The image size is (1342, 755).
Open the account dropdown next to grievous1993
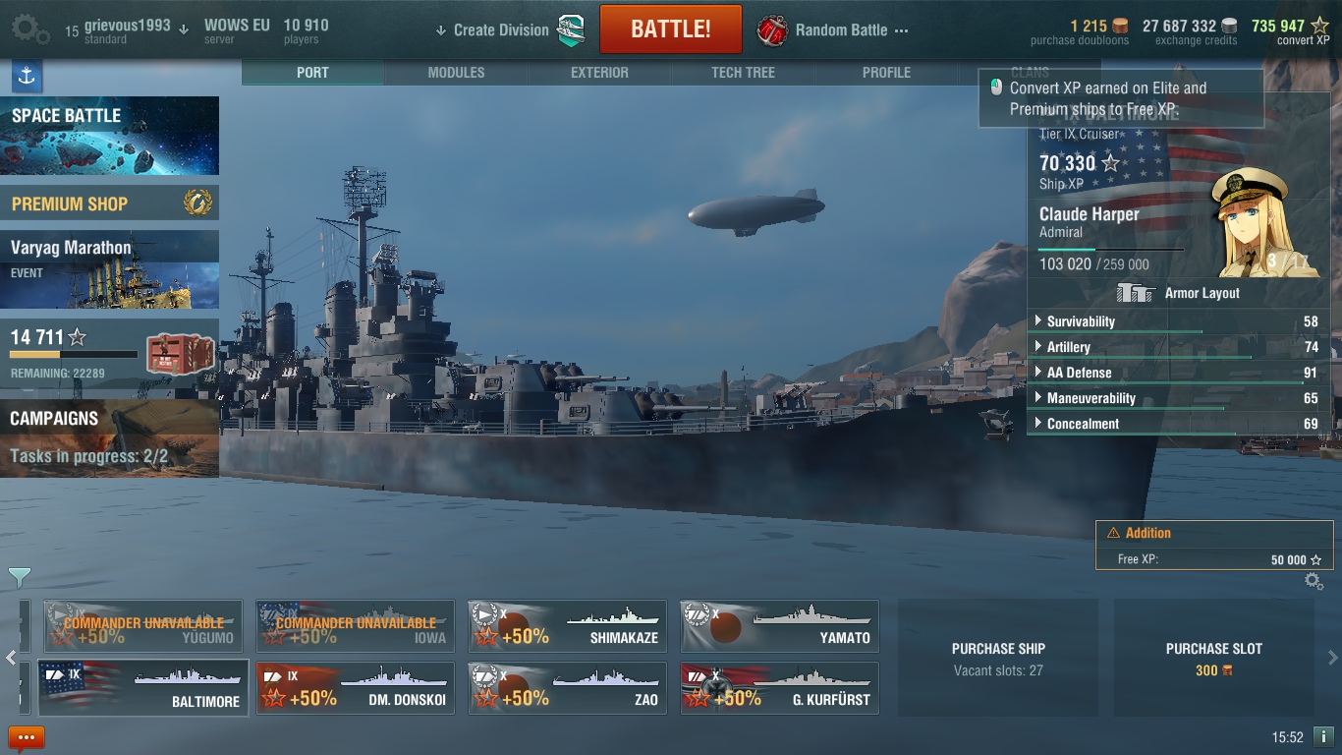184,29
